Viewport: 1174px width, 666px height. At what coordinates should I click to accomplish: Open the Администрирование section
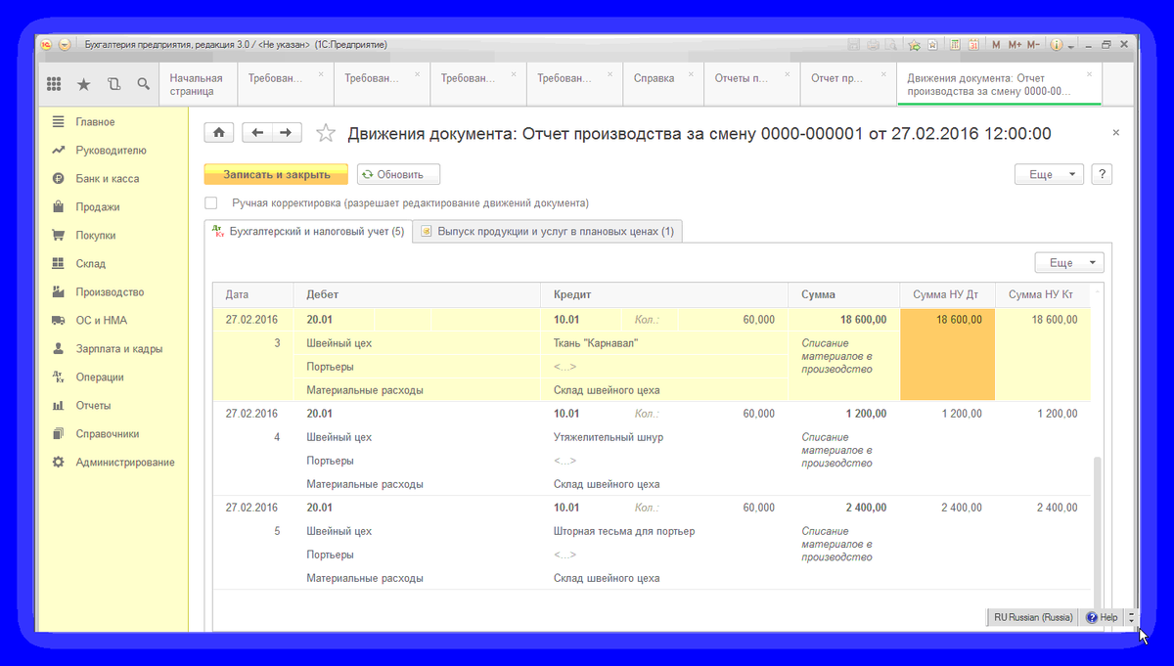[x=125, y=463]
